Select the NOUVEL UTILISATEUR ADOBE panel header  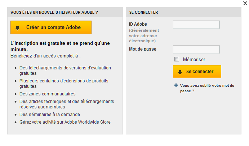54,12
